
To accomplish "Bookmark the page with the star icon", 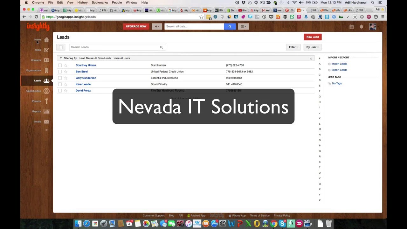I will [201, 17].
